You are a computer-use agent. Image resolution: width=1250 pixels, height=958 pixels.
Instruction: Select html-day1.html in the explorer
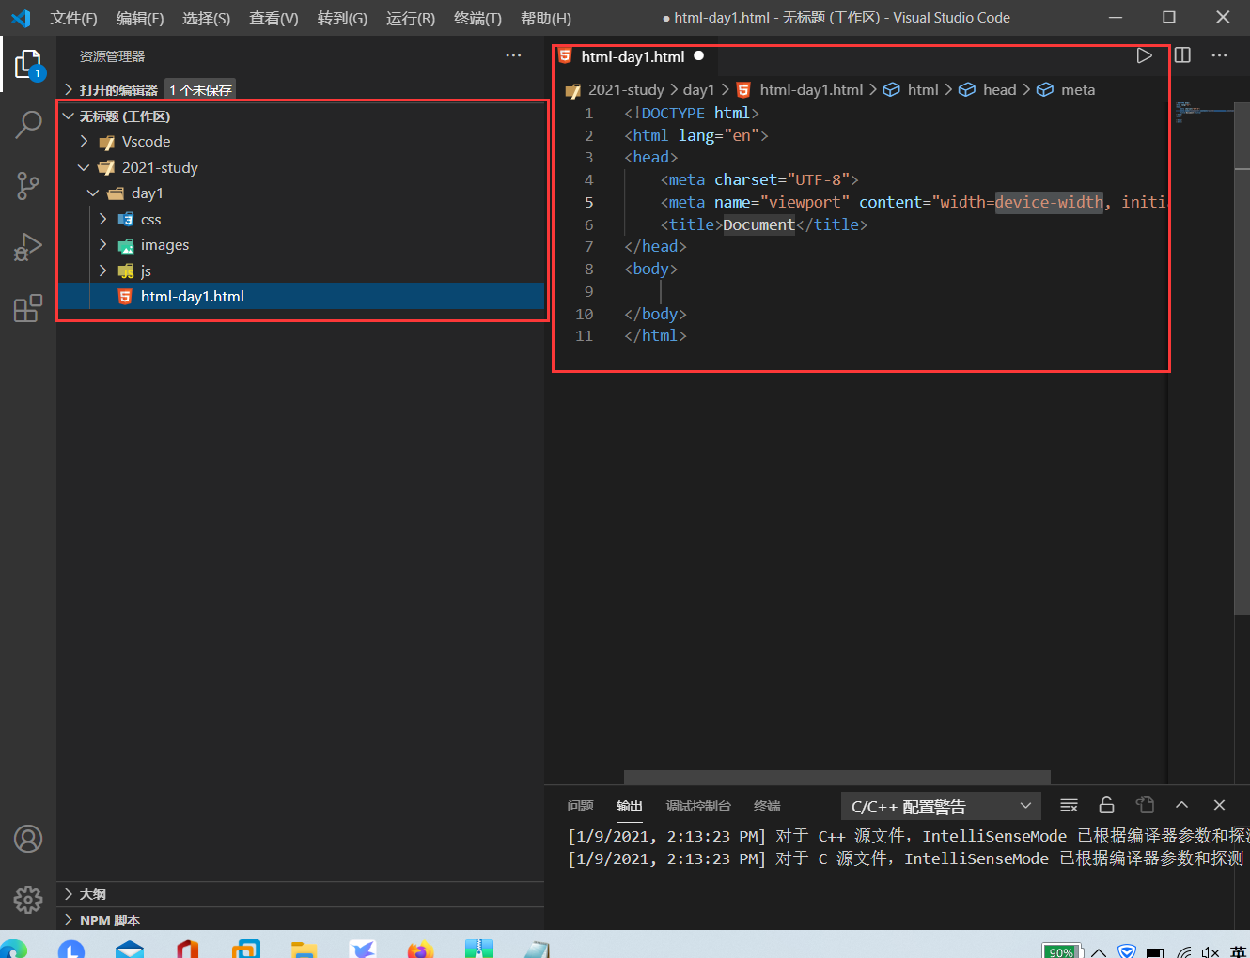[x=194, y=295]
